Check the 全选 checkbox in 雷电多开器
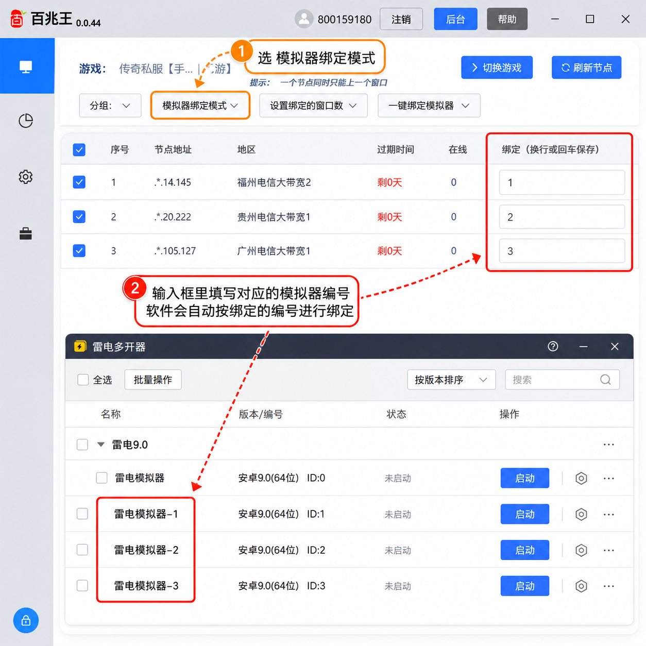The image size is (646, 646). 83,380
